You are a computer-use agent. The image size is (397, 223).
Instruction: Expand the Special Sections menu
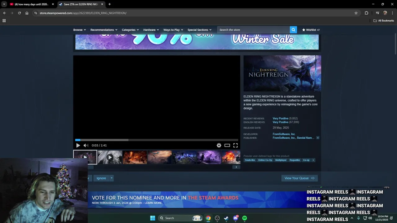tap(199, 30)
